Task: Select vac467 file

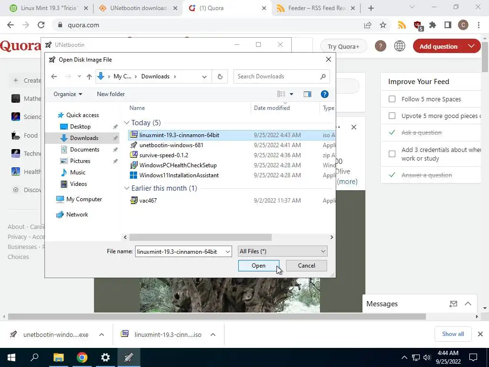Action: [148, 200]
